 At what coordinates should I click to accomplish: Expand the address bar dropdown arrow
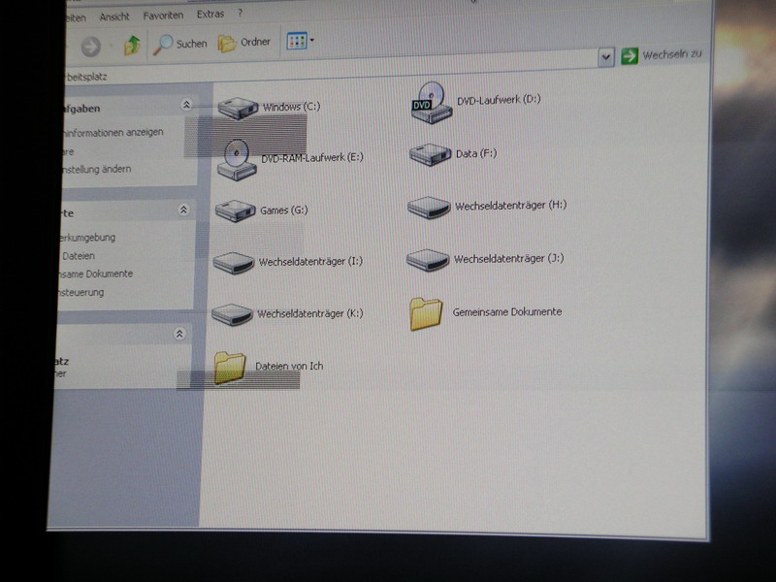606,57
